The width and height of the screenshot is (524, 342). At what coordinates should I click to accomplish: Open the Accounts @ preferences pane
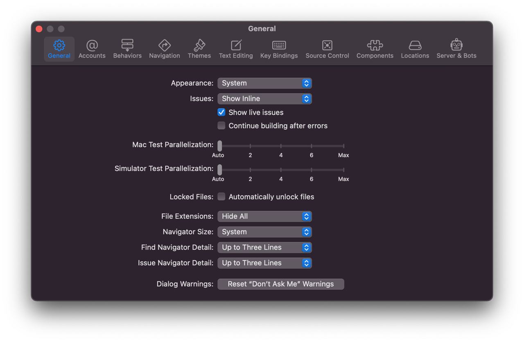[x=92, y=49]
